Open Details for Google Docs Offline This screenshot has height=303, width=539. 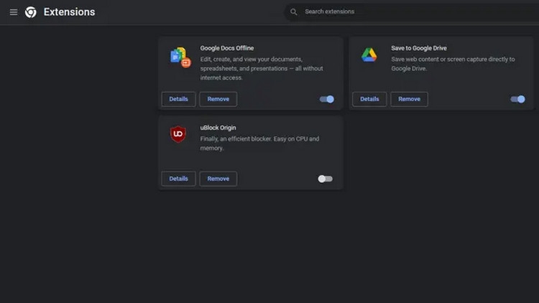click(178, 99)
